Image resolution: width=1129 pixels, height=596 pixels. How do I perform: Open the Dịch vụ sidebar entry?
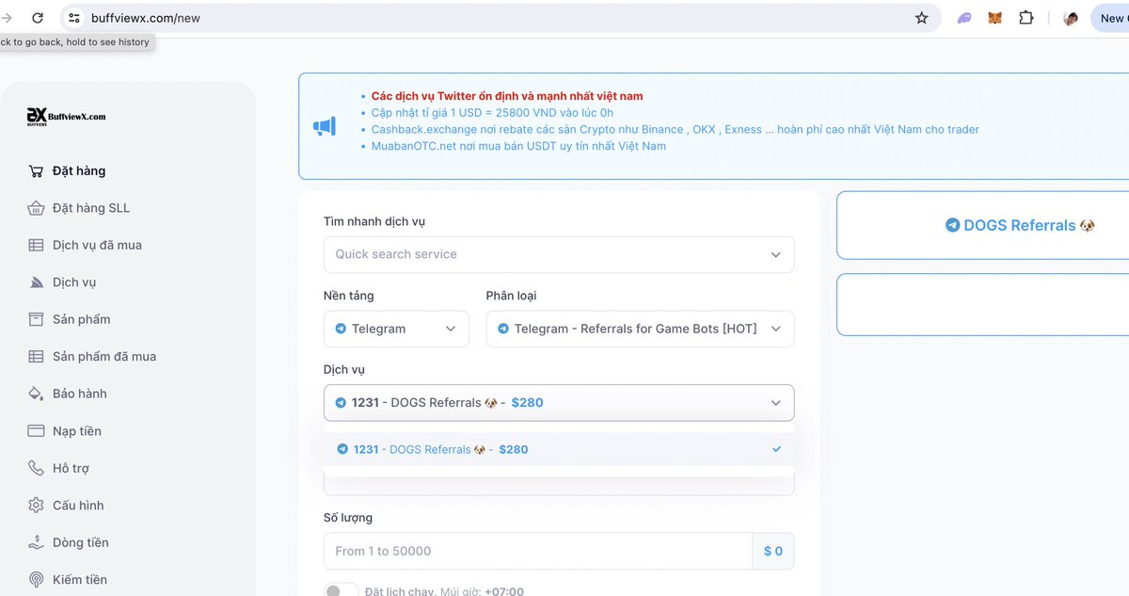74,282
